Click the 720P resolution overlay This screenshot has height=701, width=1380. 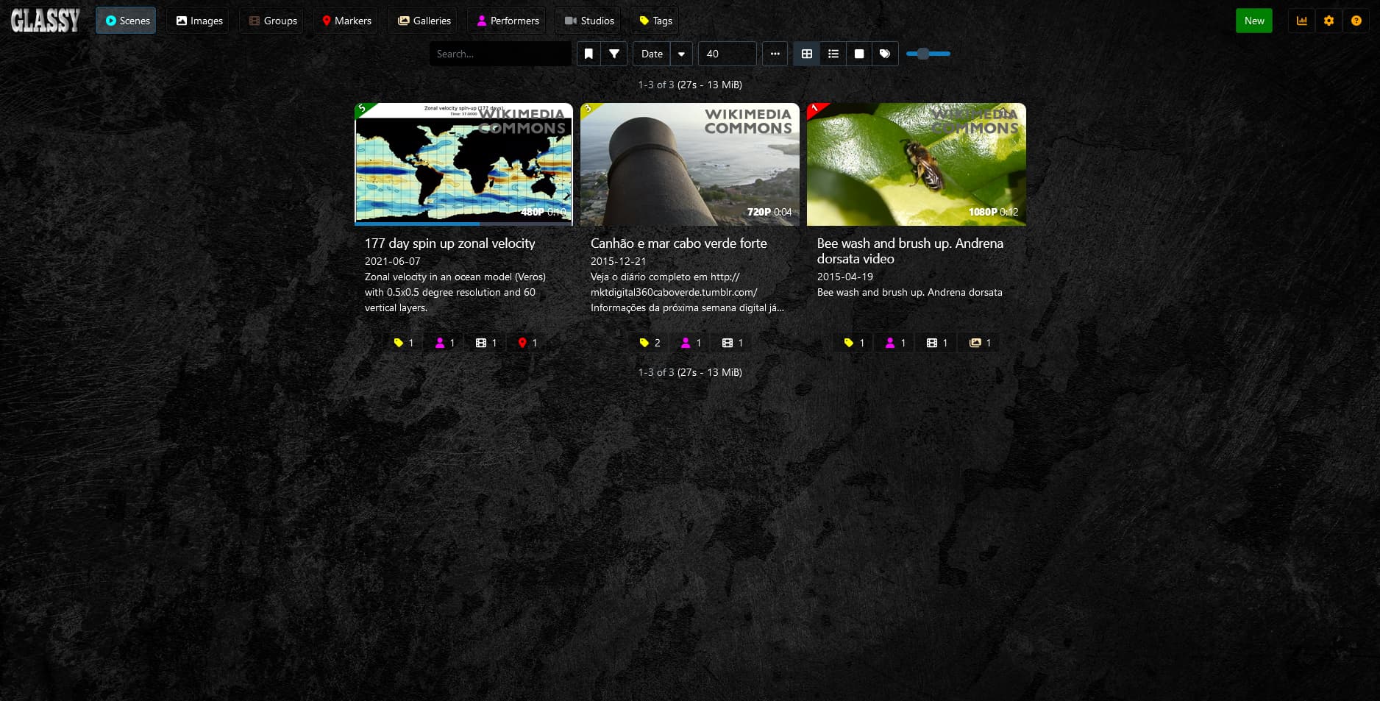pos(759,212)
